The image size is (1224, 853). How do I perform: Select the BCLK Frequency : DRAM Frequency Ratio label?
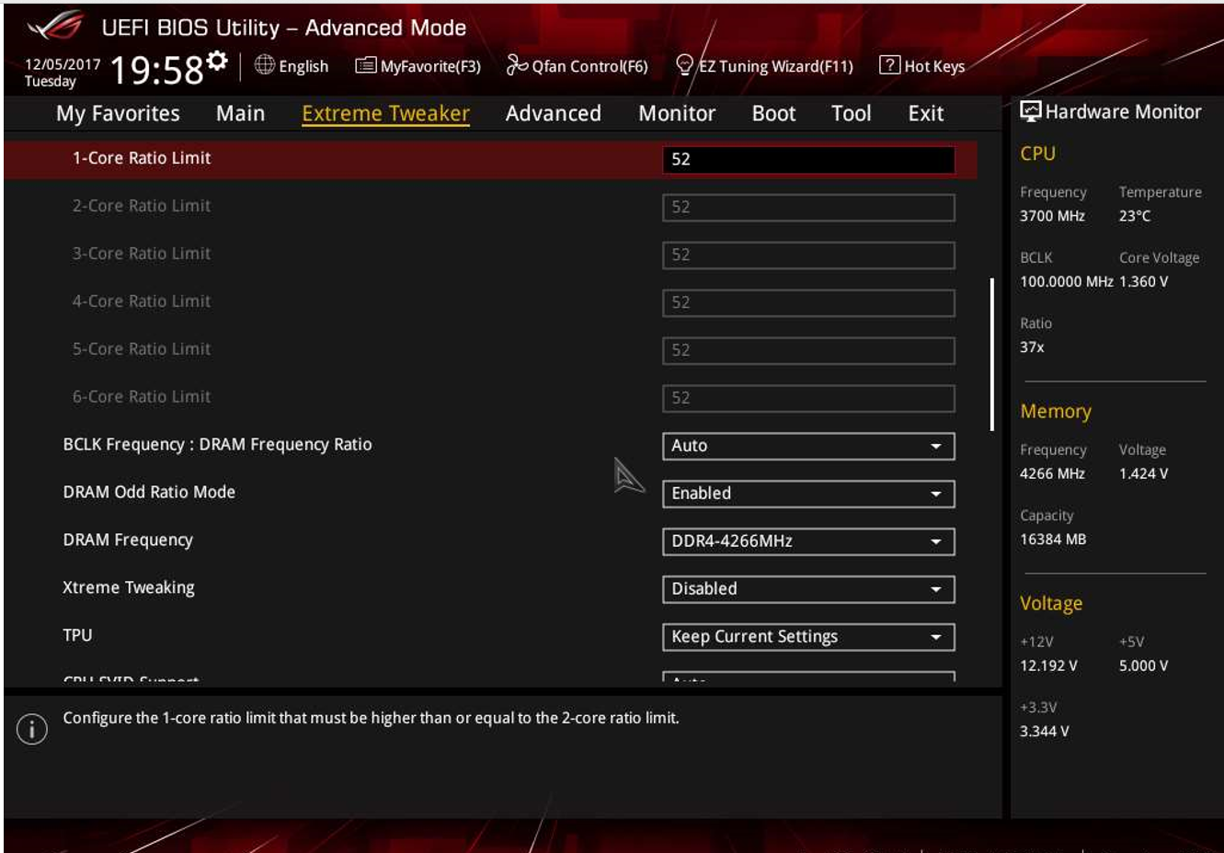click(217, 445)
